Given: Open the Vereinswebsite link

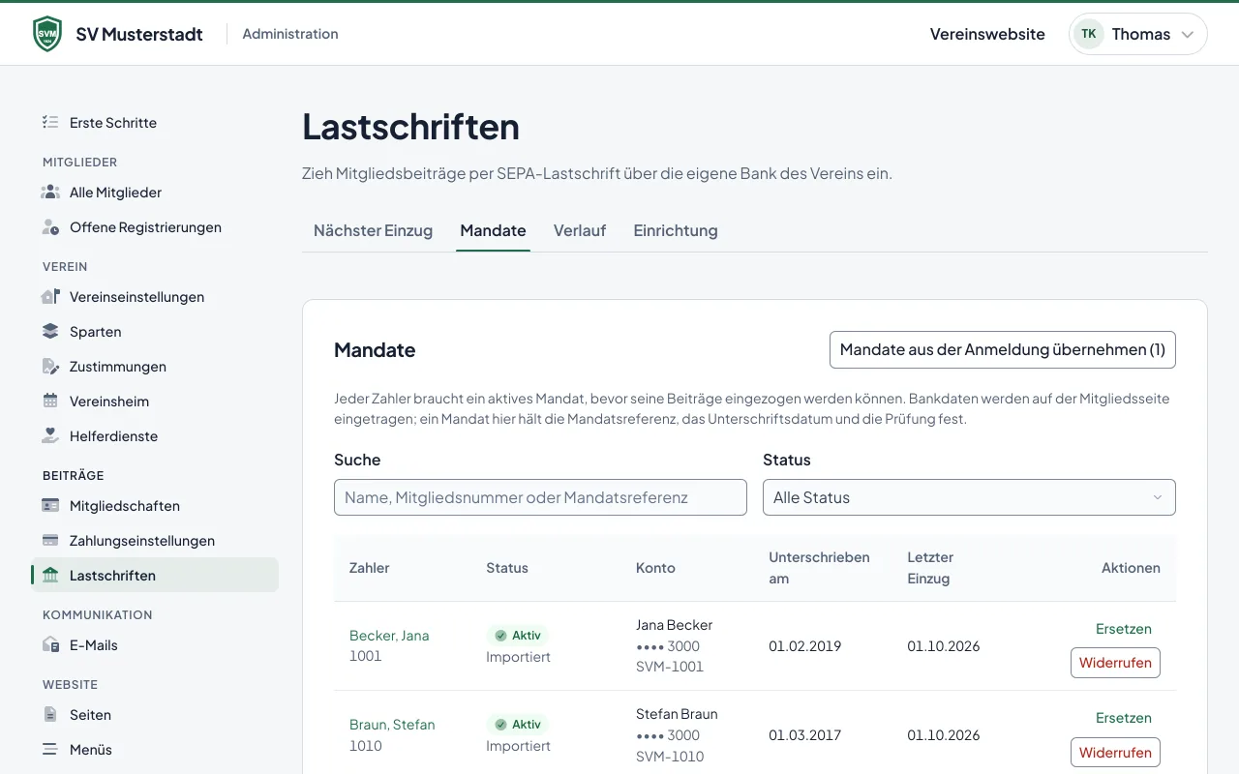Looking at the screenshot, I should 987,34.
